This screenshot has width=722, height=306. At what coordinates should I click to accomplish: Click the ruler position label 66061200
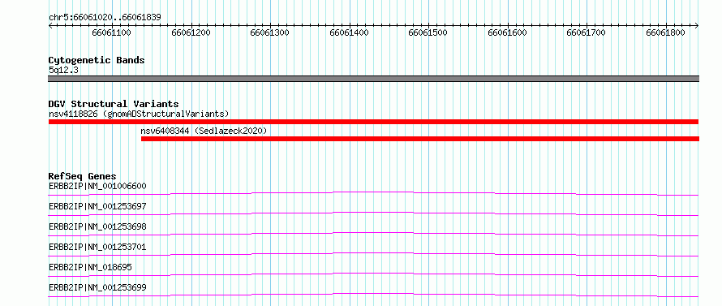[x=191, y=33]
